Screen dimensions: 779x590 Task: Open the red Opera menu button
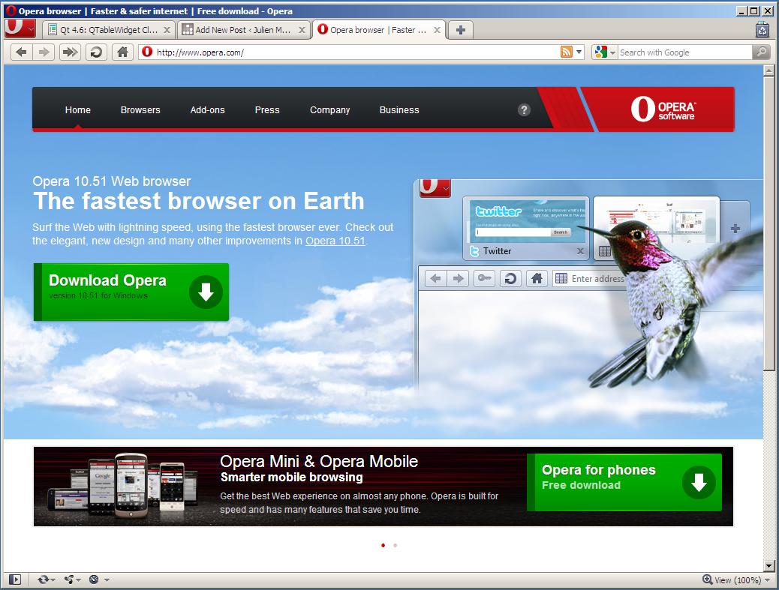(x=20, y=28)
